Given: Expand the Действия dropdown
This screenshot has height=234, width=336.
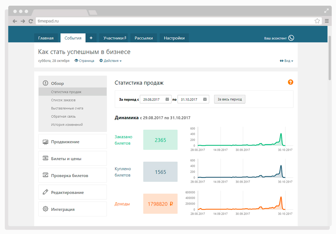Looking at the screenshot, I should 111,61.
